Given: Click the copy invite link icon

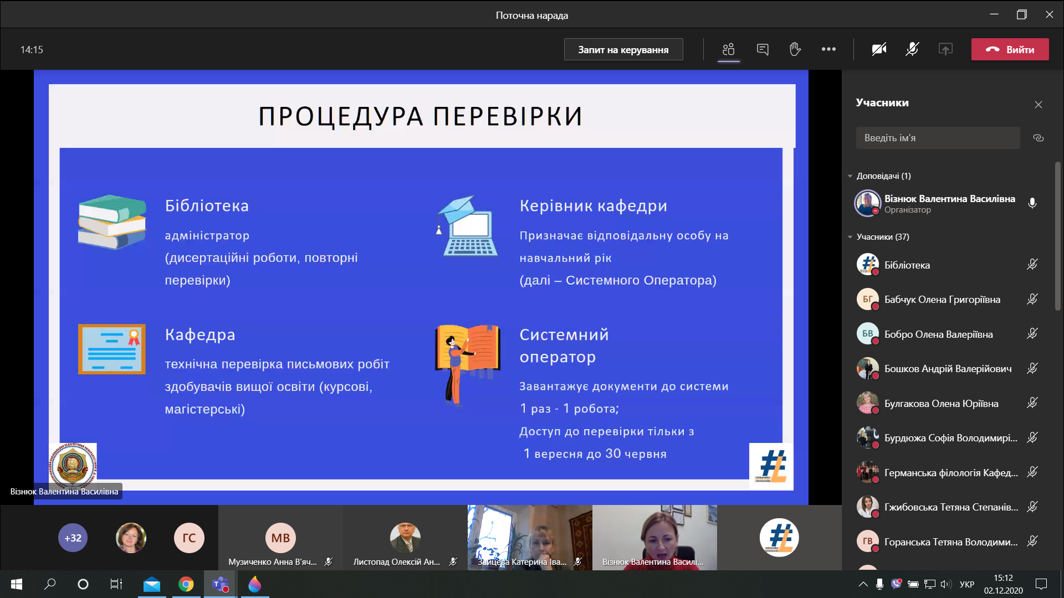Looking at the screenshot, I should (x=1039, y=138).
